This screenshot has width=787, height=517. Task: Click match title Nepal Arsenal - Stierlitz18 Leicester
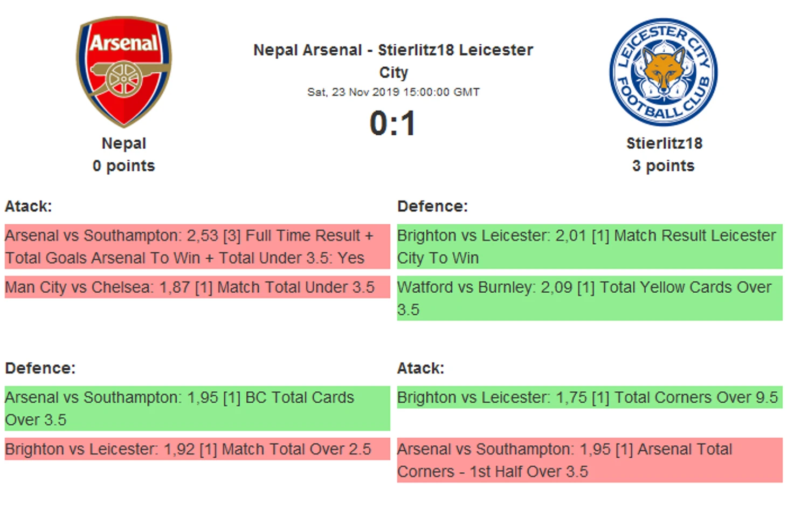click(x=393, y=50)
